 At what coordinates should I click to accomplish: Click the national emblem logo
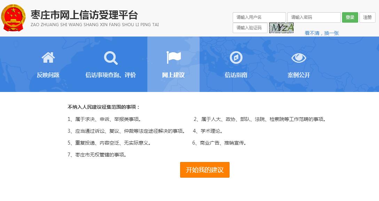pyautogui.click(x=13, y=18)
